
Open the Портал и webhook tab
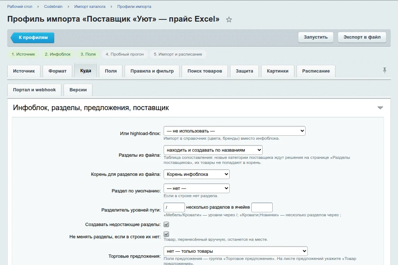34,90
